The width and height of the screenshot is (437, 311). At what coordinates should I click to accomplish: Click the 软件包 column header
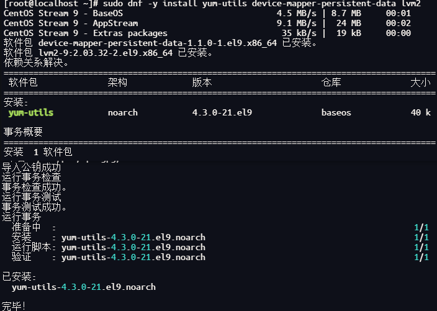(x=23, y=82)
